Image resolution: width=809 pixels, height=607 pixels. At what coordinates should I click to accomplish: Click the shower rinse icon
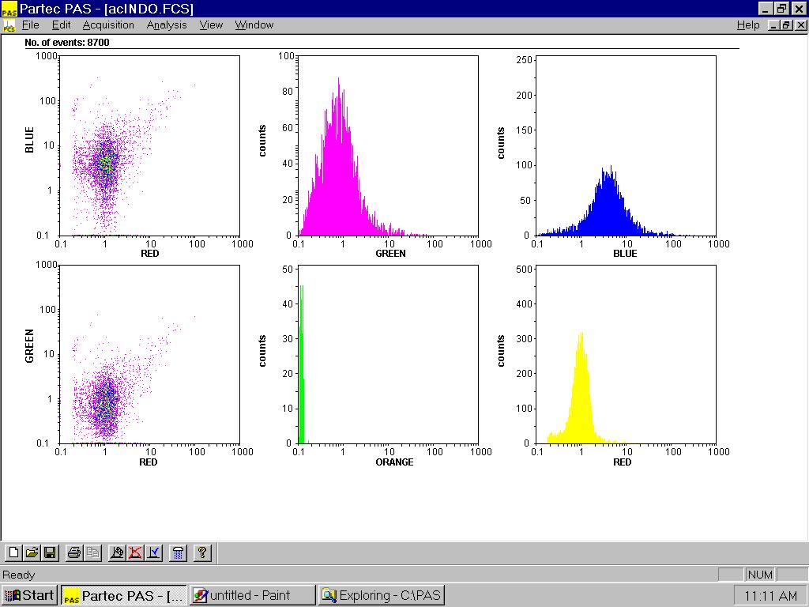click(179, 553)
